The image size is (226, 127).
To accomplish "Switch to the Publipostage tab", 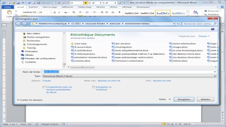I will coord(85,7).
